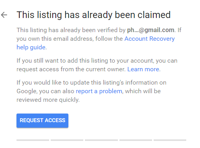Click 'you own this email address' text
Image resolution: width=200 pixels, height=148 pixels.
click(54, 39)
